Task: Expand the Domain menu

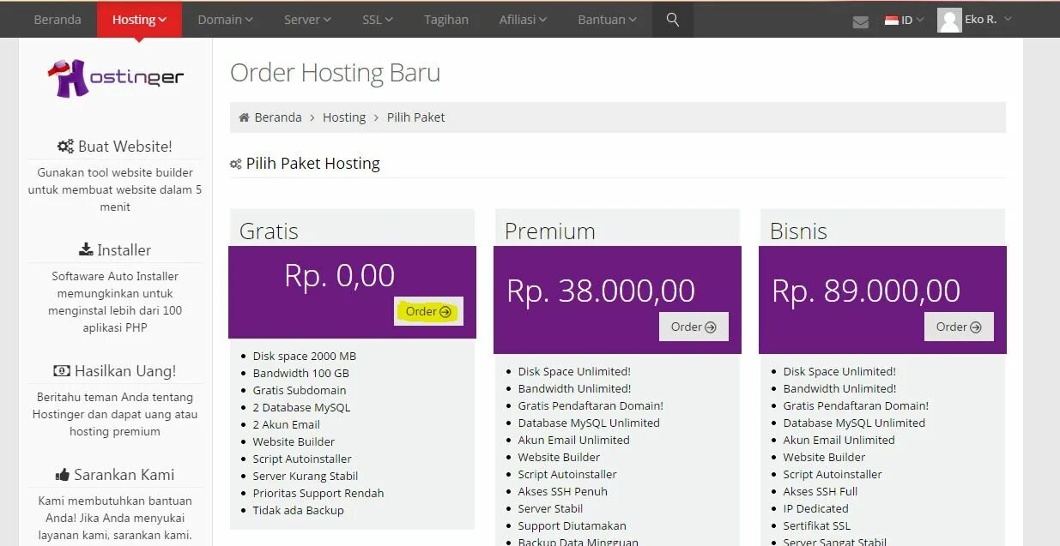Action: click(225, 19)
